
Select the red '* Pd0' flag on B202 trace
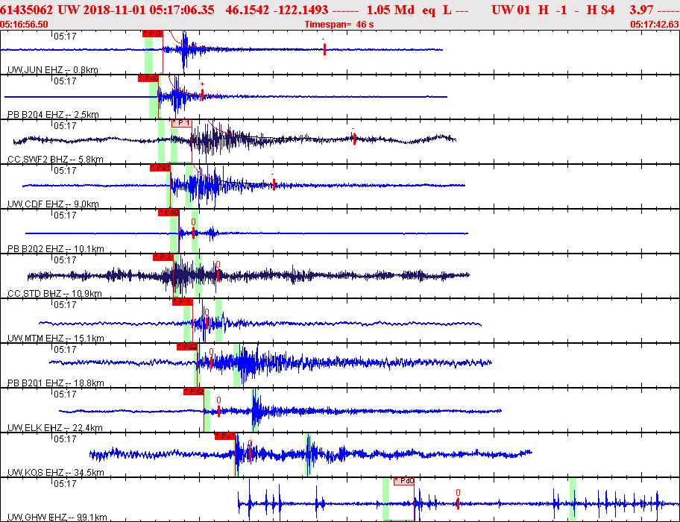[x=169, y=213]
